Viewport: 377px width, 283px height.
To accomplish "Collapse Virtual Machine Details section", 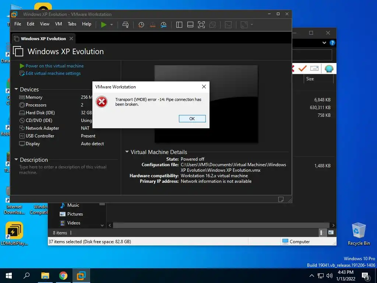I will pyautogui.click(x=127, y=151).
